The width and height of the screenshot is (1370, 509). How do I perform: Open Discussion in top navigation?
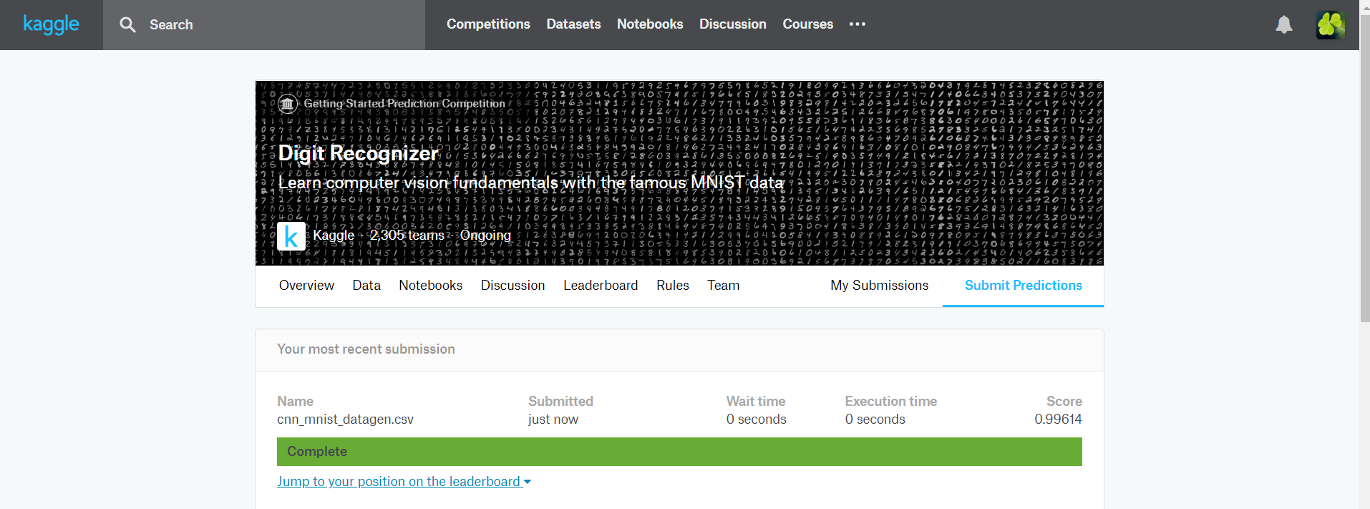(732, 24)
